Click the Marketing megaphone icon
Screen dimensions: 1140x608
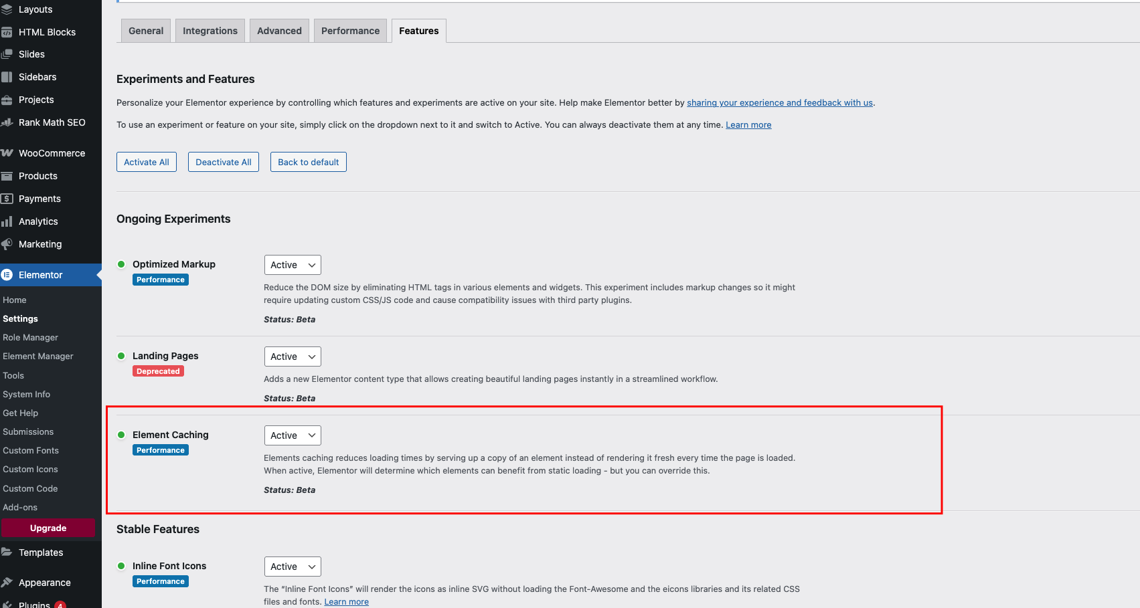[x=7, y=244]
